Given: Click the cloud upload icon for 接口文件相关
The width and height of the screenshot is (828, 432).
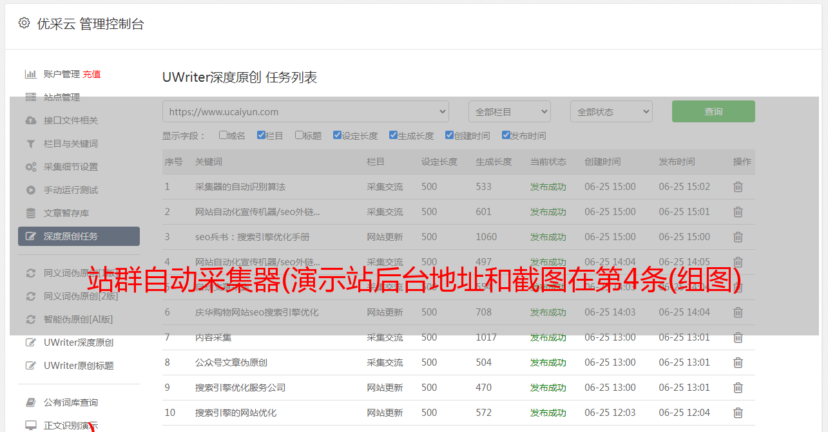Looking at the screenshot, I should [30, 120].
